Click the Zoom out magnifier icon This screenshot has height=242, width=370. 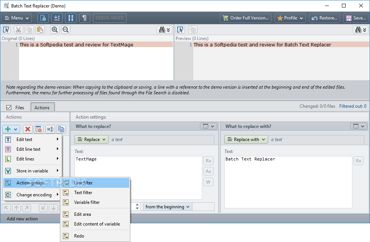click(x=66, y=30)
